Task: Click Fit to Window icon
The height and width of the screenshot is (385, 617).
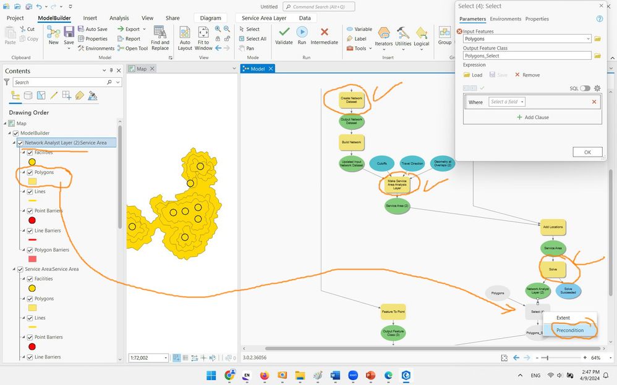Action: 203,33
